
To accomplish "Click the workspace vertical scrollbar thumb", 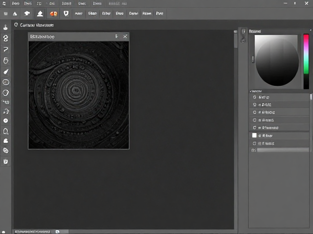I will [236, 40].
